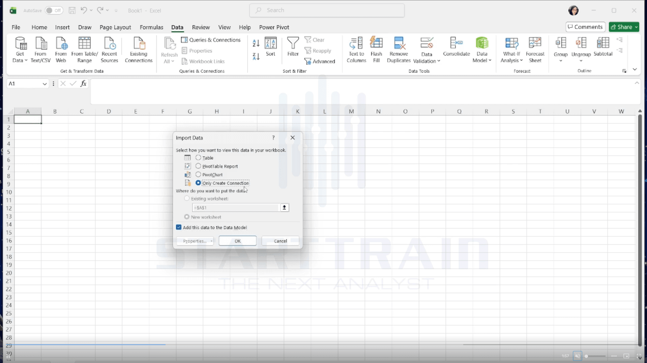This screenshot has width=647, height=363.
Task: Select the Table radio option
Action: [x=198, y=157]
